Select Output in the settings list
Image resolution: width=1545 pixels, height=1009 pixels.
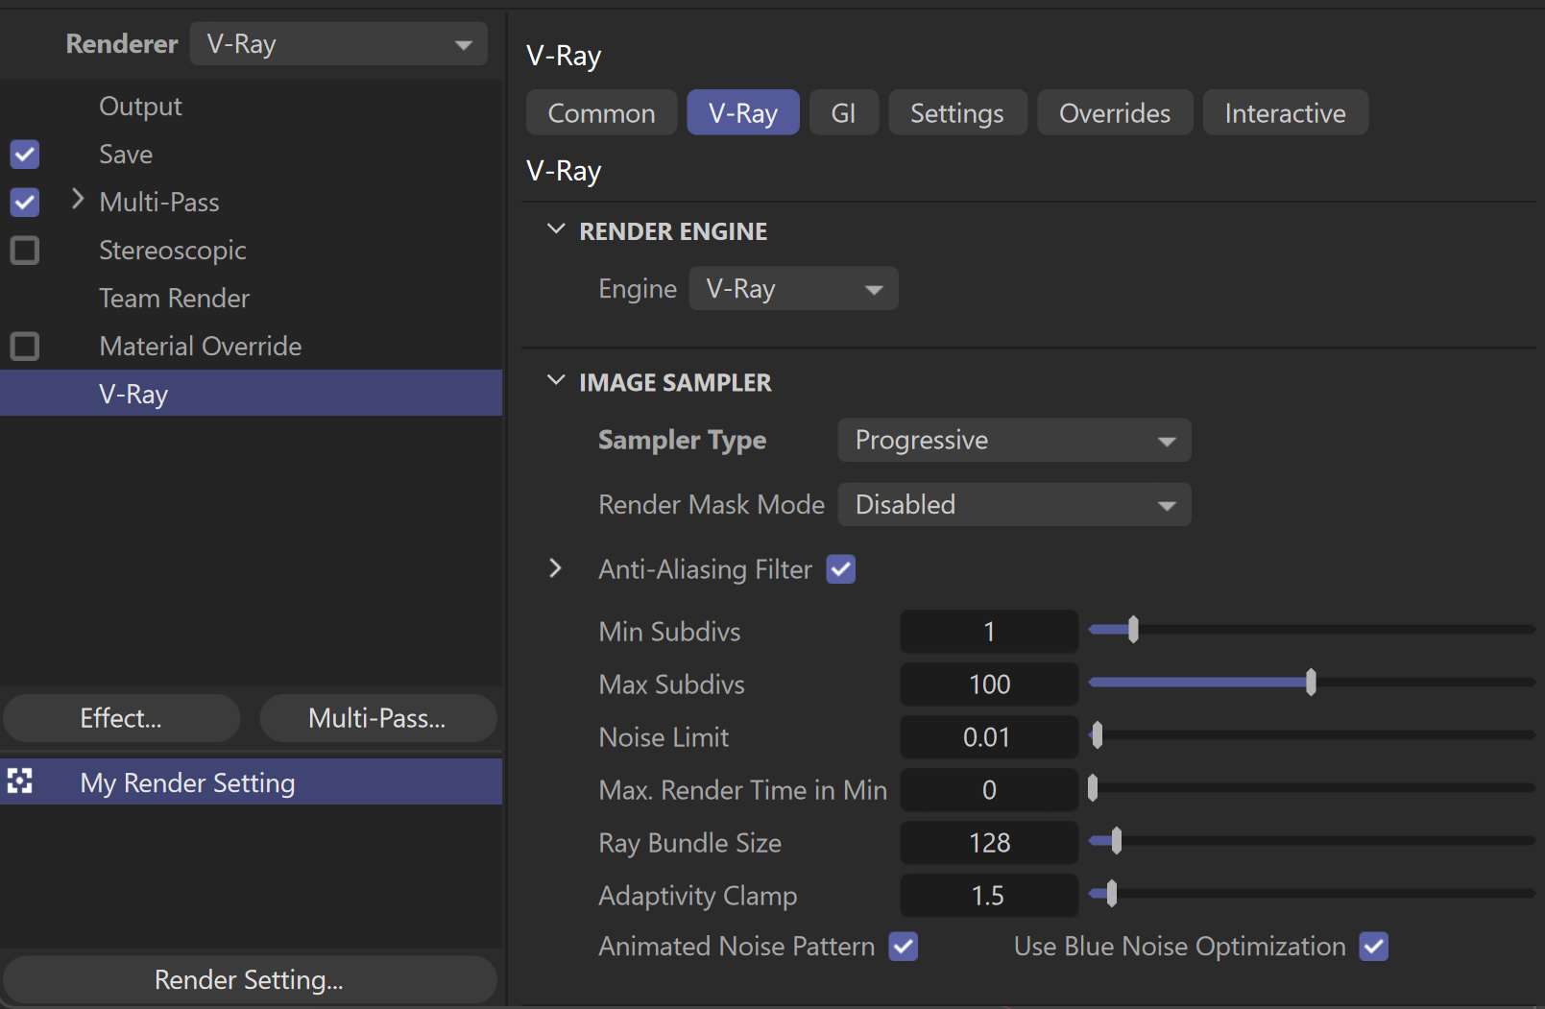[140, 107]
